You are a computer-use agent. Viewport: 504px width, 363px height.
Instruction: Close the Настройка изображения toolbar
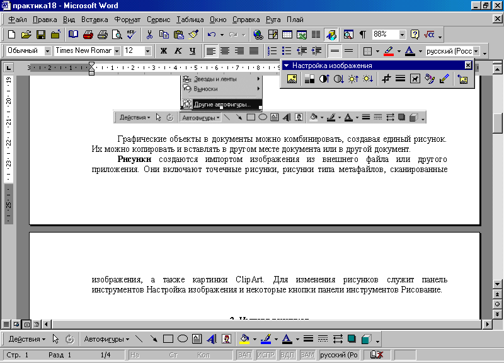point(468,66)
